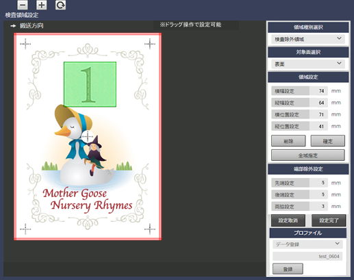The width and height of the screenshot is (354, 280).
Task: Click the プロファイル section header
Action: point(307,233)
